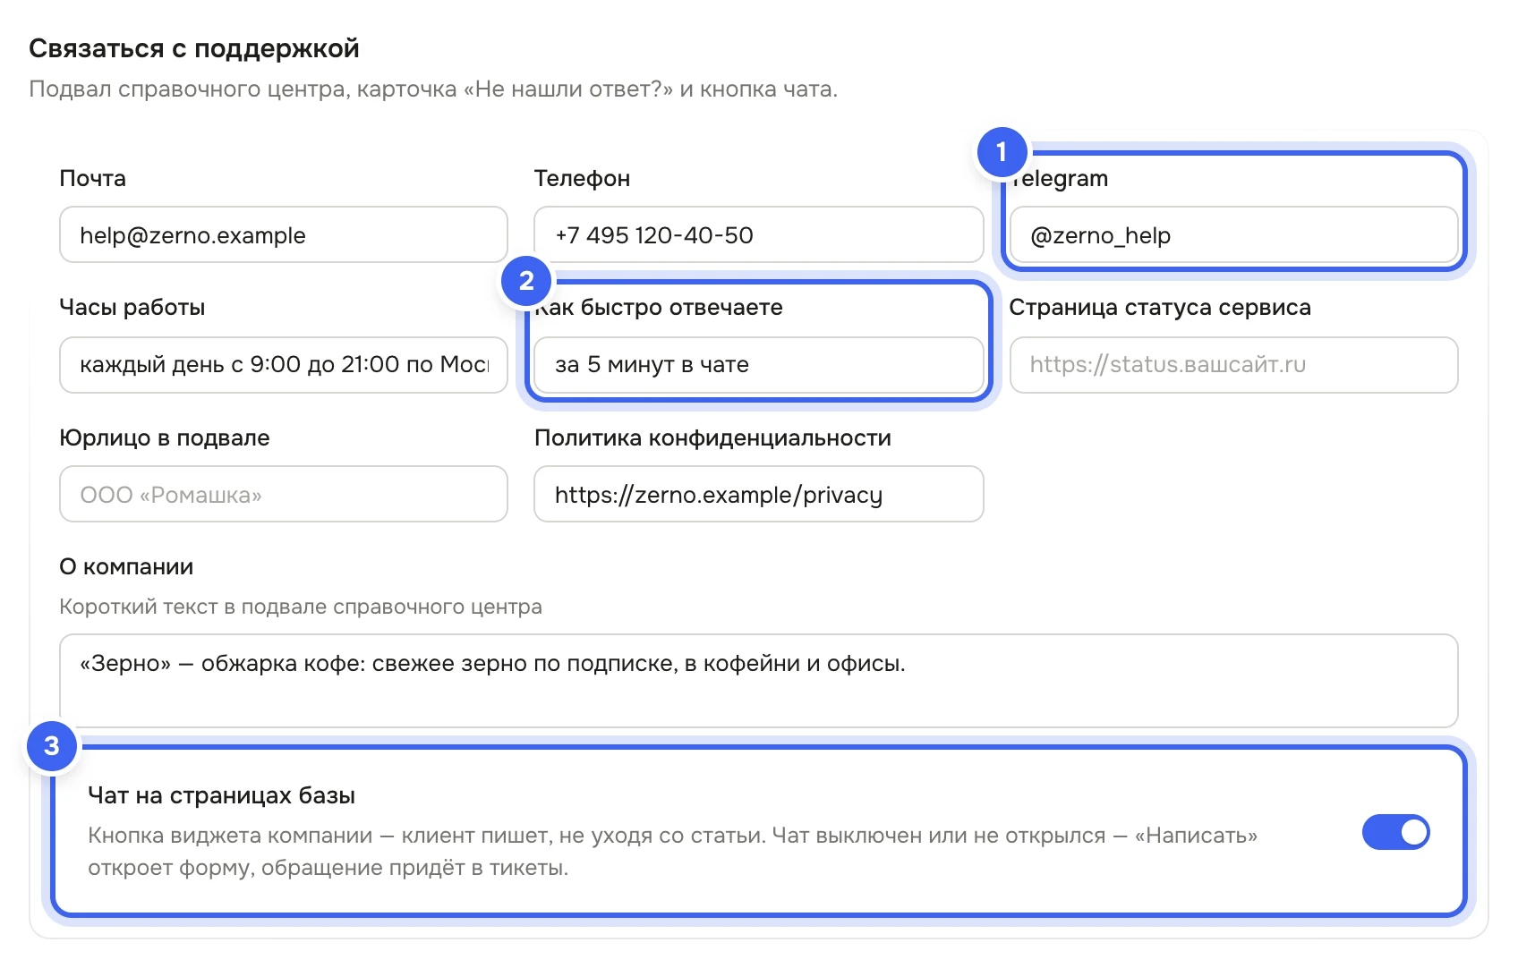Image resolution: width=1518 pixels, height=968 pixels.
Task: Click the «Юрлицо в подвале» label
Action: pyautogui.click(x=165, y=437)
